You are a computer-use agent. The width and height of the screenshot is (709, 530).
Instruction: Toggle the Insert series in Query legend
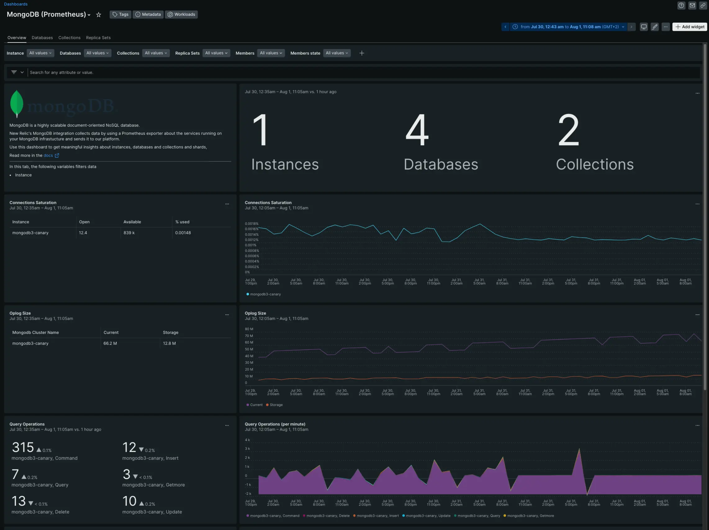[x=376, y=516]
